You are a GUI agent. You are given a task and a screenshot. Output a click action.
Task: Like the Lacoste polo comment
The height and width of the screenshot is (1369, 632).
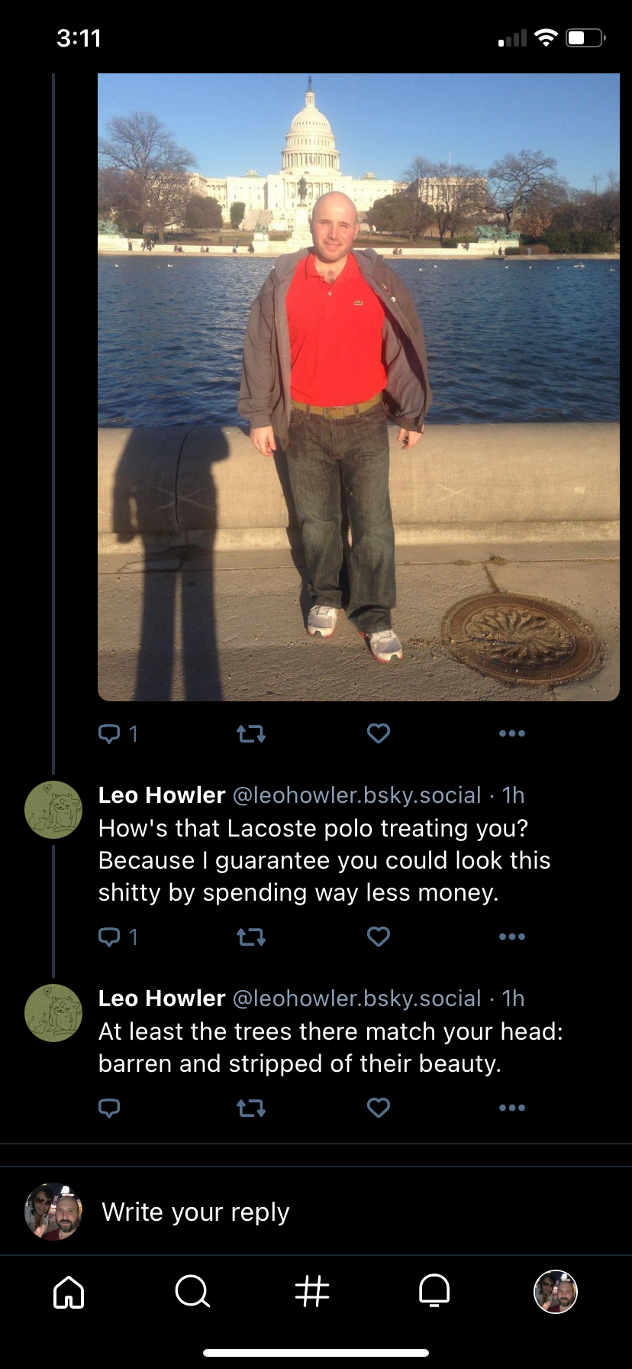point(379,937)
